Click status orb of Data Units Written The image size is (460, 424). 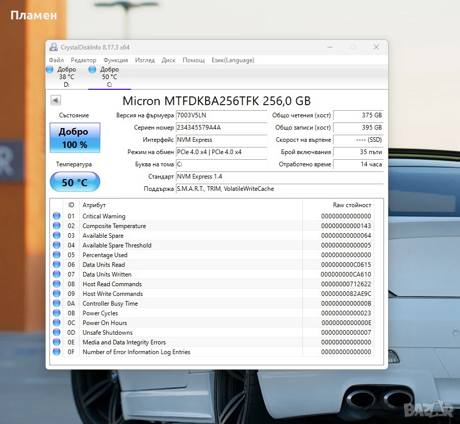coord(57,275)
